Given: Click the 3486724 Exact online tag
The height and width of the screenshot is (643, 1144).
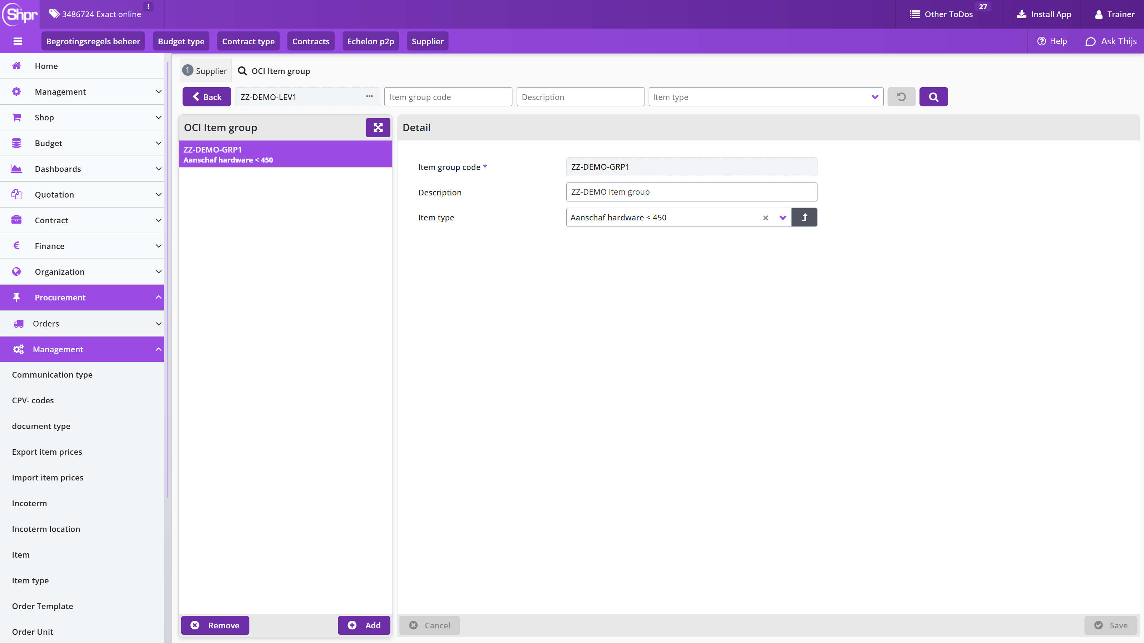Looking at the screenshot, I should [95, 14].
